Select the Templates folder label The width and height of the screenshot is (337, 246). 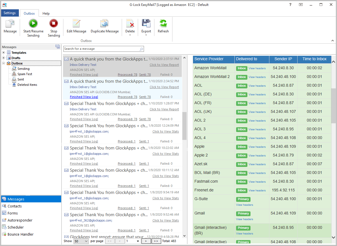point(19,53)
